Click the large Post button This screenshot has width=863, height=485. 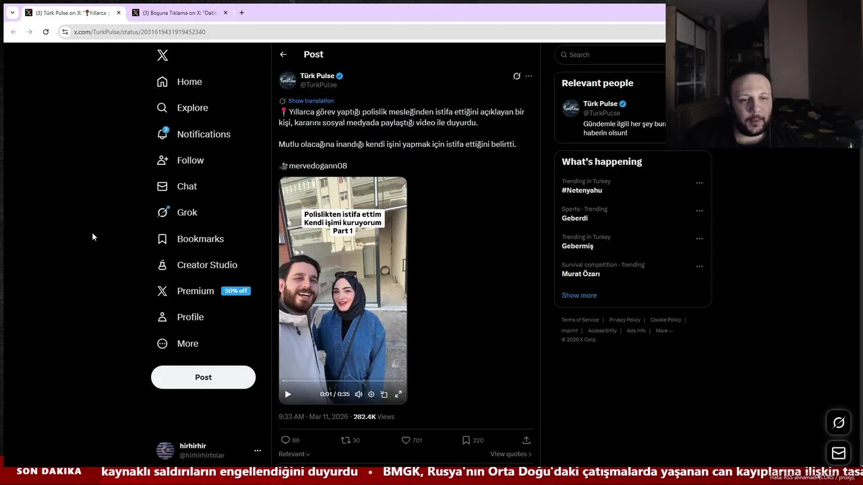[x=203, y=377]
